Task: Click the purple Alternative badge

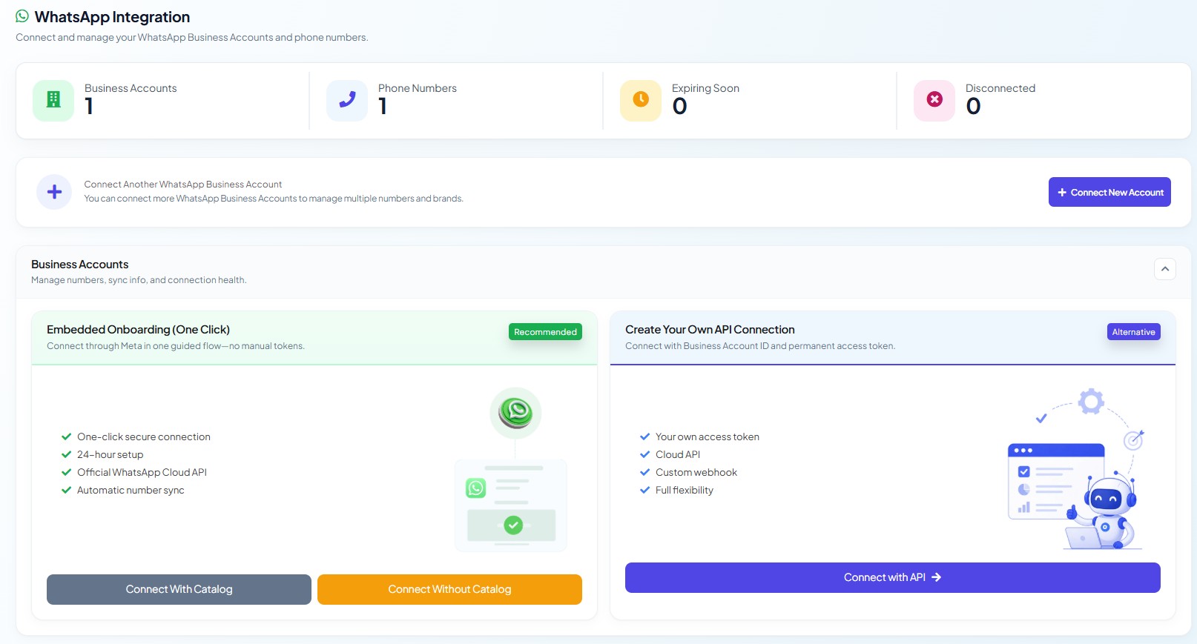Action: coord(1133,332)
